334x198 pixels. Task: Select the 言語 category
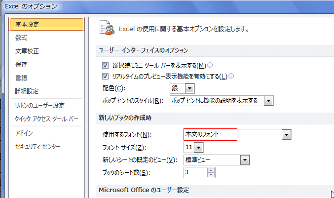pyautogui.click(x=21, y=78)
